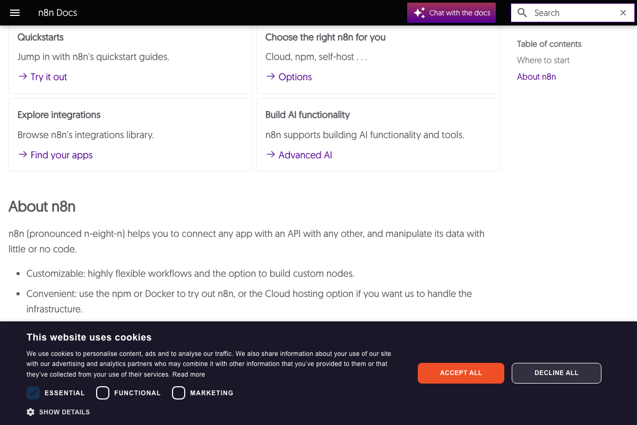Focus the Search input field

click(573, 13)
